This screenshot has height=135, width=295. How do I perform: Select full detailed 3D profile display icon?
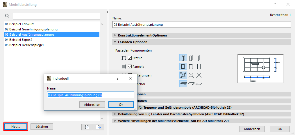coord(183,58)
